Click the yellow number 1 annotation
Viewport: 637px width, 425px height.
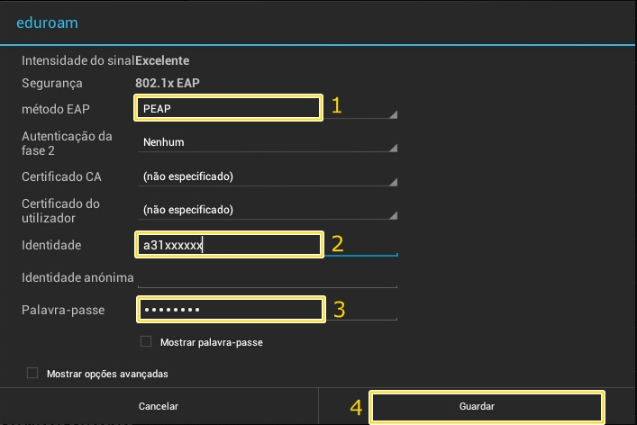tap(336, 105)
